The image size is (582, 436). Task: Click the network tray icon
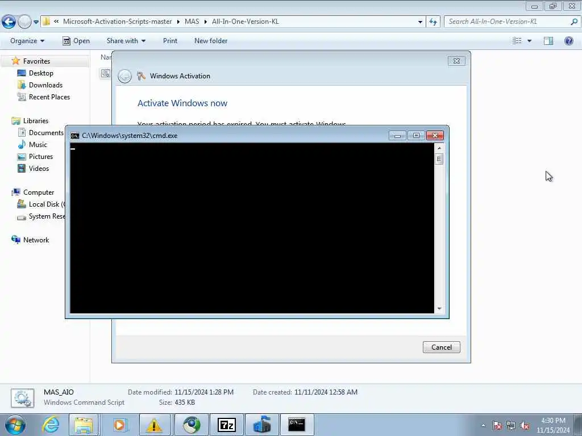coord(511,426)
